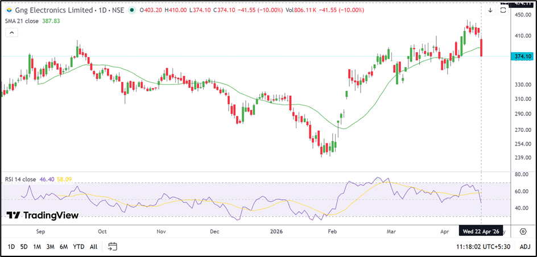Click the SMA 21 close indicator legend
The width and height of the screenshot is (537, 257).
click(23, 20)
